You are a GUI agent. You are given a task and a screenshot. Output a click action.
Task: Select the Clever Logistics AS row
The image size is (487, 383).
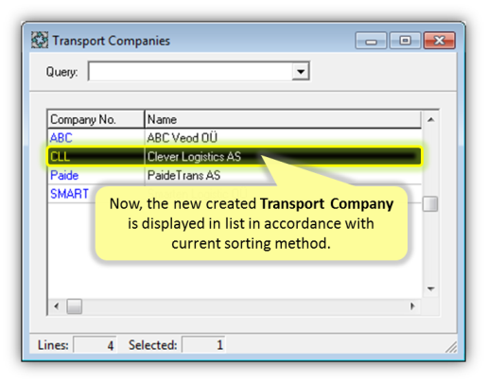click(x=235, y=156)
